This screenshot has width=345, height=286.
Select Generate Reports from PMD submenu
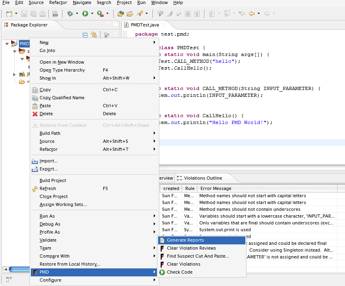click(x=185, y=240)
